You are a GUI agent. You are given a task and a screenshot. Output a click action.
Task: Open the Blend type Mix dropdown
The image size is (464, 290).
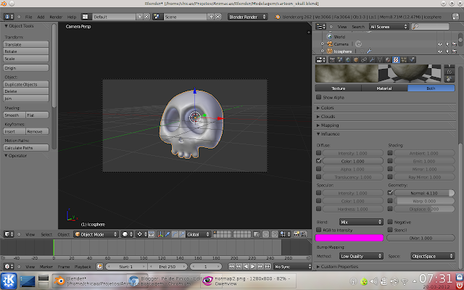[361, 222]
